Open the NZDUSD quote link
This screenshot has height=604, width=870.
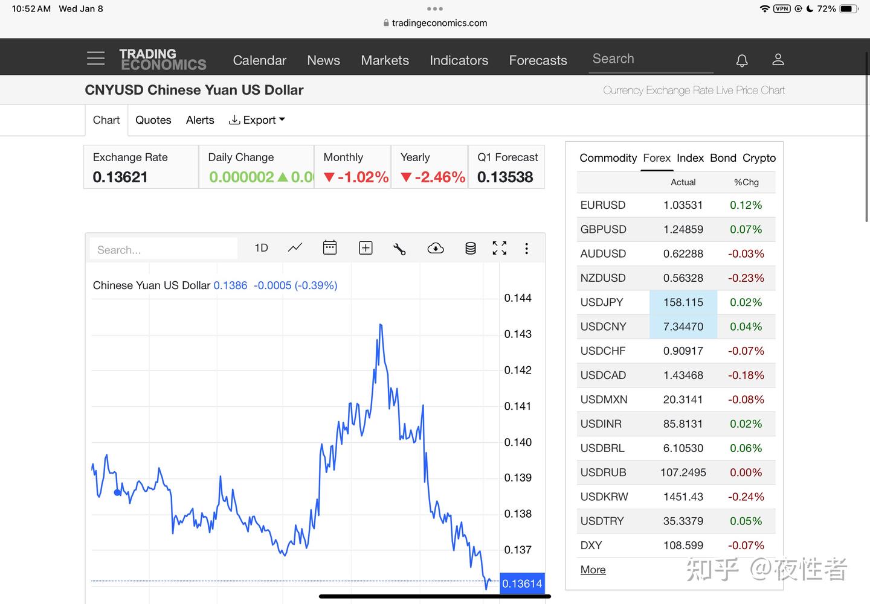[603, 278]
